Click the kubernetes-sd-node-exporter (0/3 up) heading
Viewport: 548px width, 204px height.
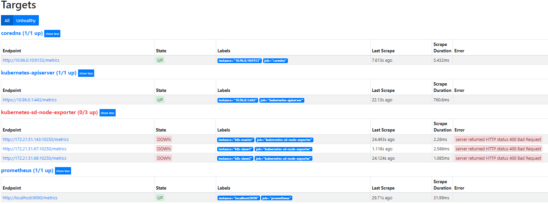click(49, 112)
